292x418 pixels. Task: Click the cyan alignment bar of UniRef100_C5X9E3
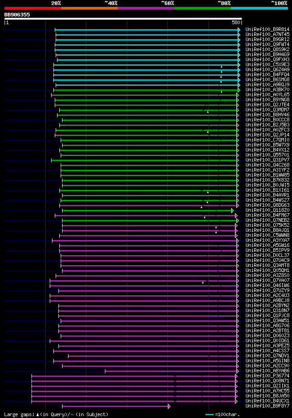coord(146,65)
